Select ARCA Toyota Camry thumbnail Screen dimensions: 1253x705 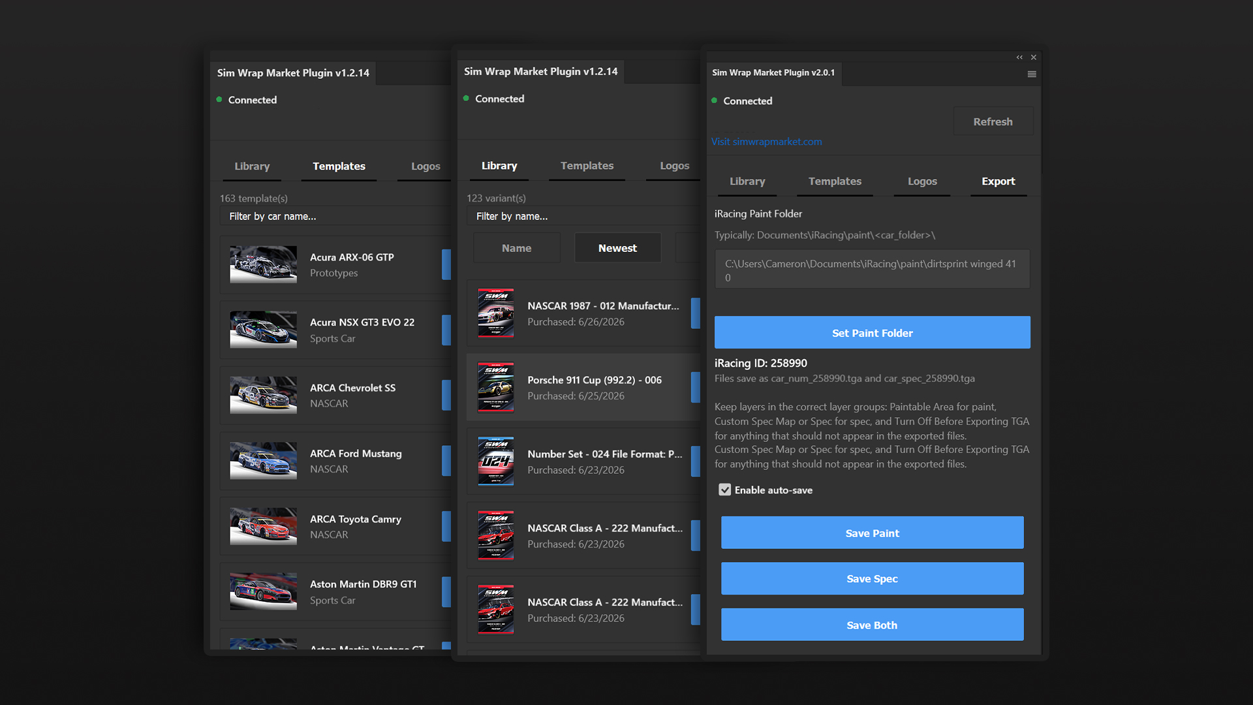tap(263, 526)
